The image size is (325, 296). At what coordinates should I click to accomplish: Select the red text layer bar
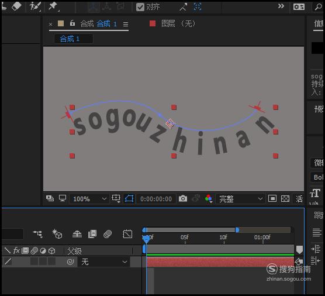(220, 262)
